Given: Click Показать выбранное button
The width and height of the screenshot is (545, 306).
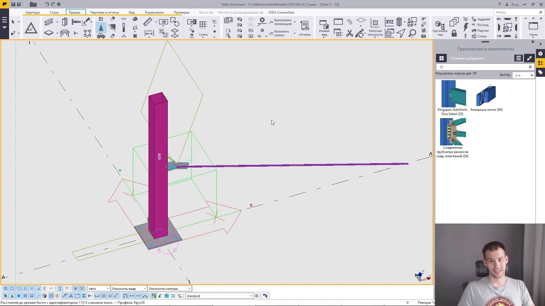Looking at the screenshot, I should 467,58.
